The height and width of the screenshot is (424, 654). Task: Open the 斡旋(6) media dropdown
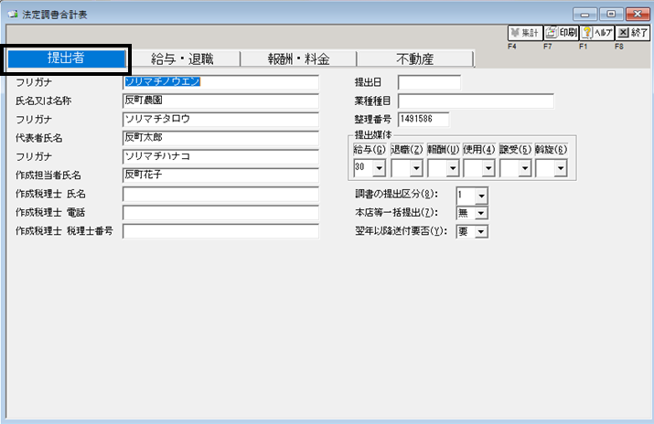pyautogui.click(x=561, y=168)
